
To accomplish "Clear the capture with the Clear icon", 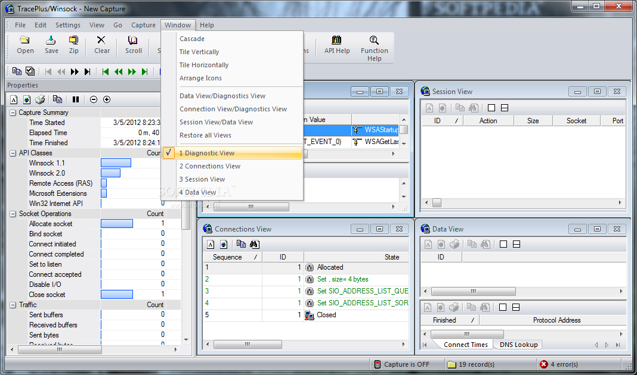I will 101,45.
